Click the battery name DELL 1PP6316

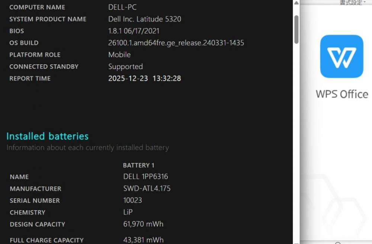[x=145, y=177]
